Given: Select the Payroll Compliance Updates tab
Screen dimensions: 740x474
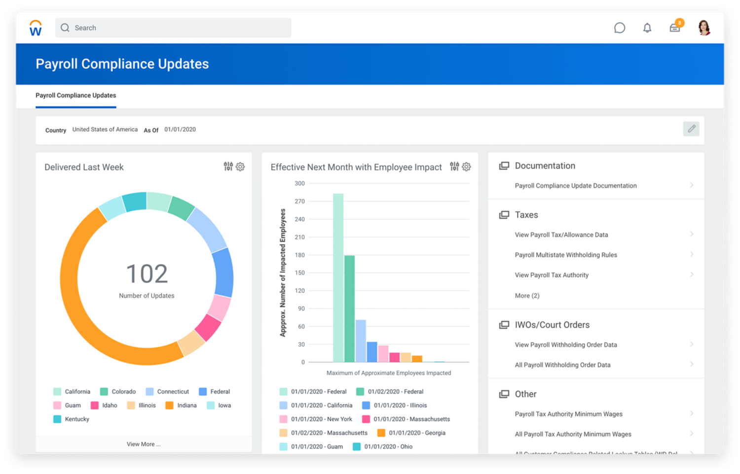Looking at the screenshot, I should (76, 96).
